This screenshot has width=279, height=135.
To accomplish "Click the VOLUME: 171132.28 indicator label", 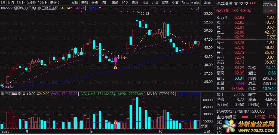I will point(98,94).
